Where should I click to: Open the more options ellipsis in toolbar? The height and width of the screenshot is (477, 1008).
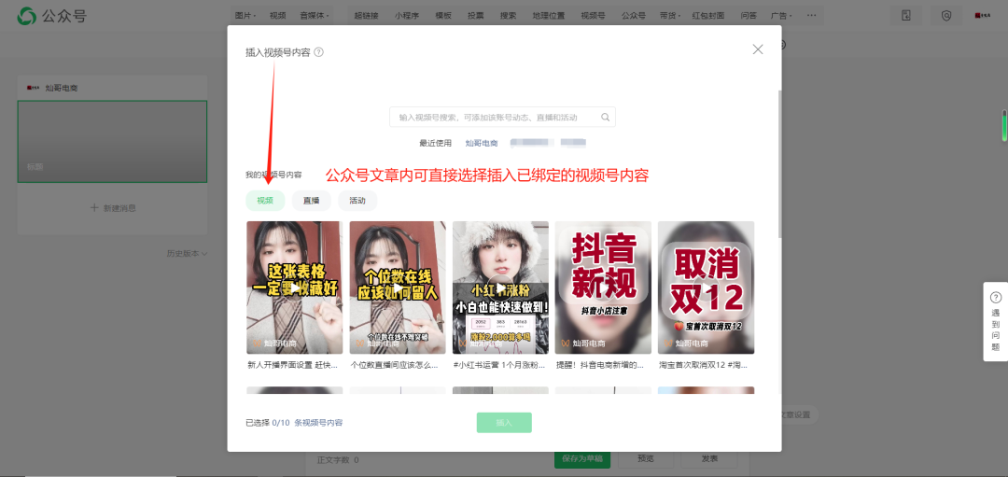click(811, 16)
